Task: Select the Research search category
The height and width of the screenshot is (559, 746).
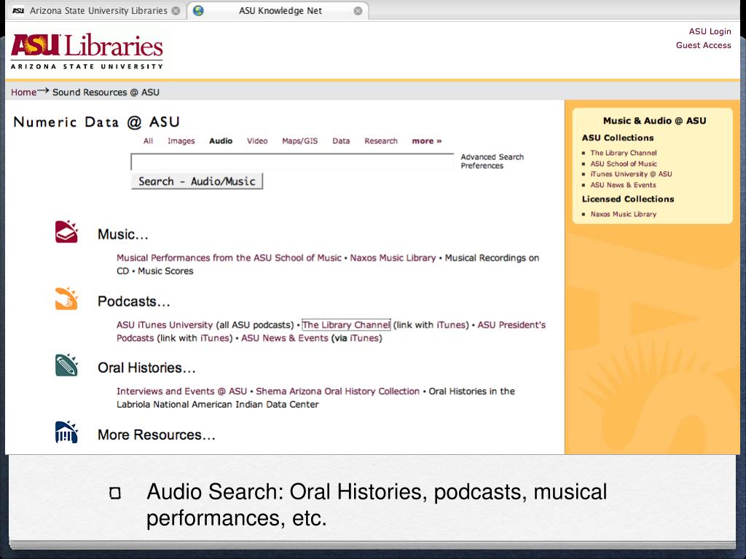Action: click(x=380, y=140)
